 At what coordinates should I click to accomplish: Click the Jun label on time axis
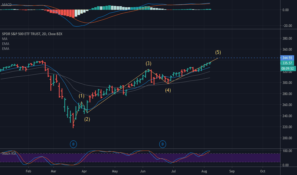tap(143, 171)
